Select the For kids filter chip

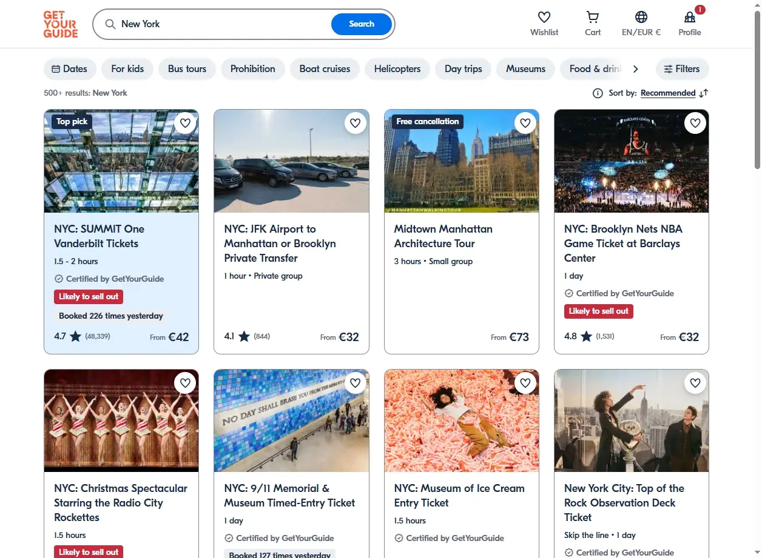127,69
